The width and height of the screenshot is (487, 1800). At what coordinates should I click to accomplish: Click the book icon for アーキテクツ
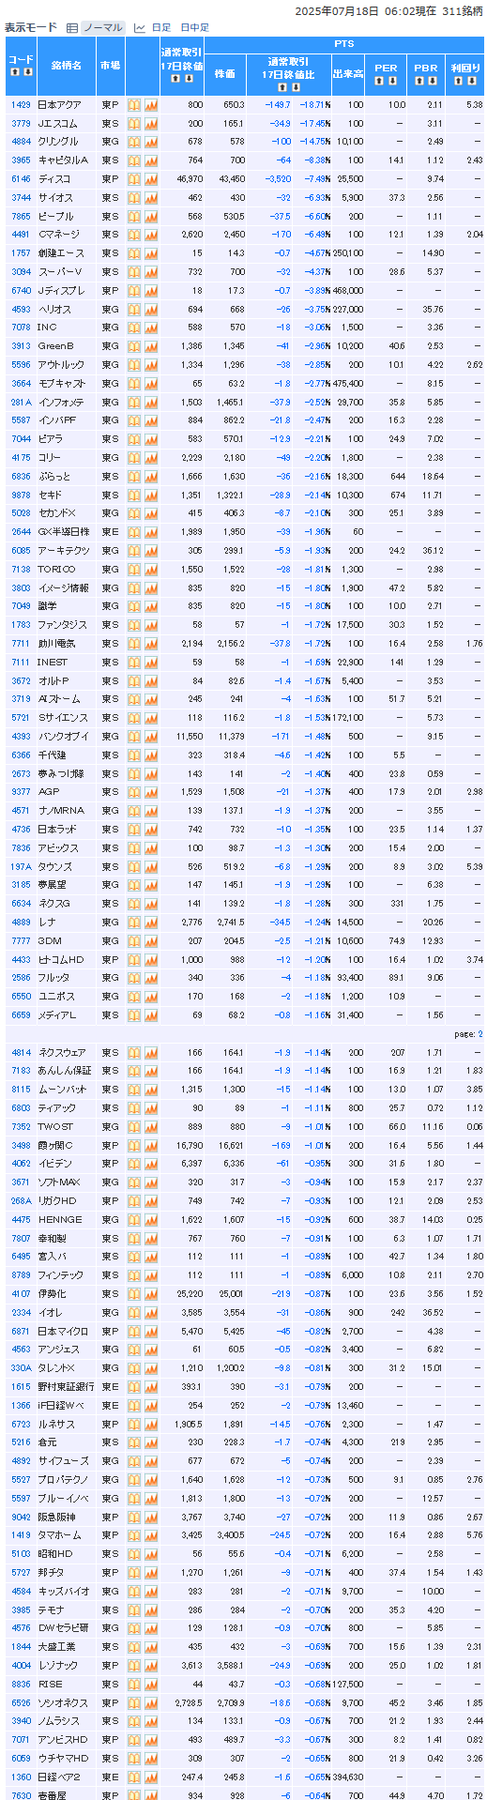pyautogui.click(x=134, y=551)
